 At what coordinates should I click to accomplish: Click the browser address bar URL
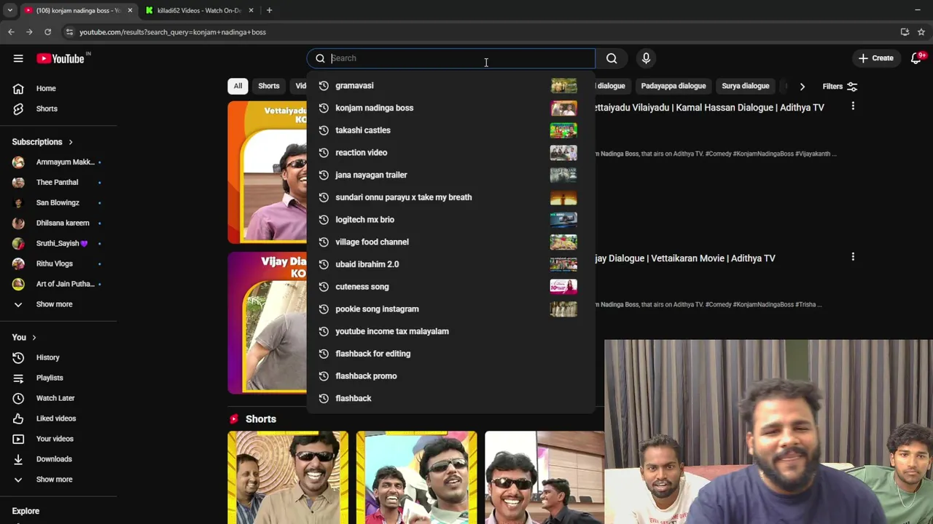[173, 32]
